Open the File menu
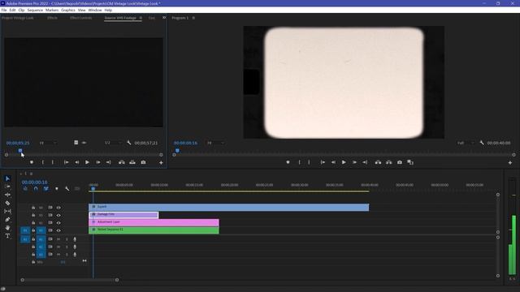 click(4, 11)
